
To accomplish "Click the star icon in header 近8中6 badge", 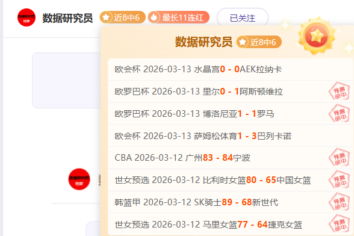I will pyautogui.click(x=106, y=17).
